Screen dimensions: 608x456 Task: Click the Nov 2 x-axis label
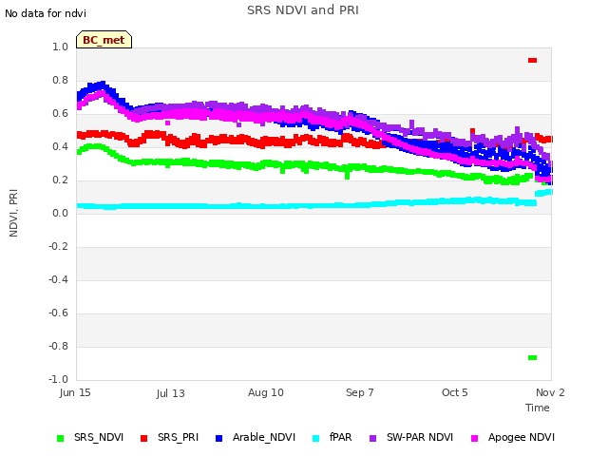click(550, 392)
